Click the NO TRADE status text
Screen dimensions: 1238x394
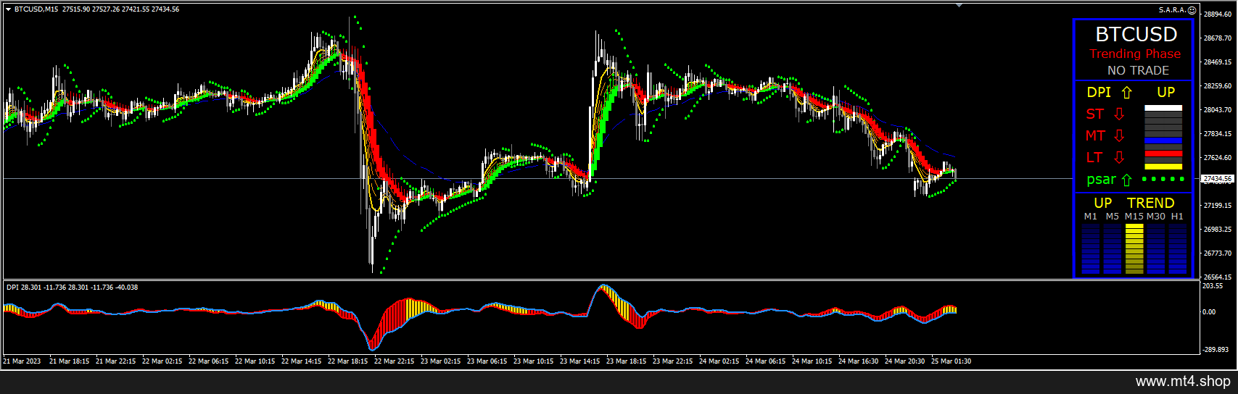point(1138,70)
